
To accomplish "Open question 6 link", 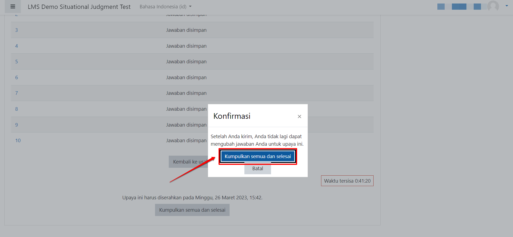I will point(16,77).
